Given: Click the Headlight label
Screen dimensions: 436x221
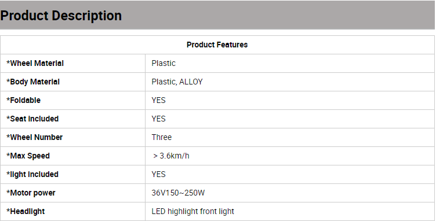Looking at the screenshot, I should pos(26,211).
